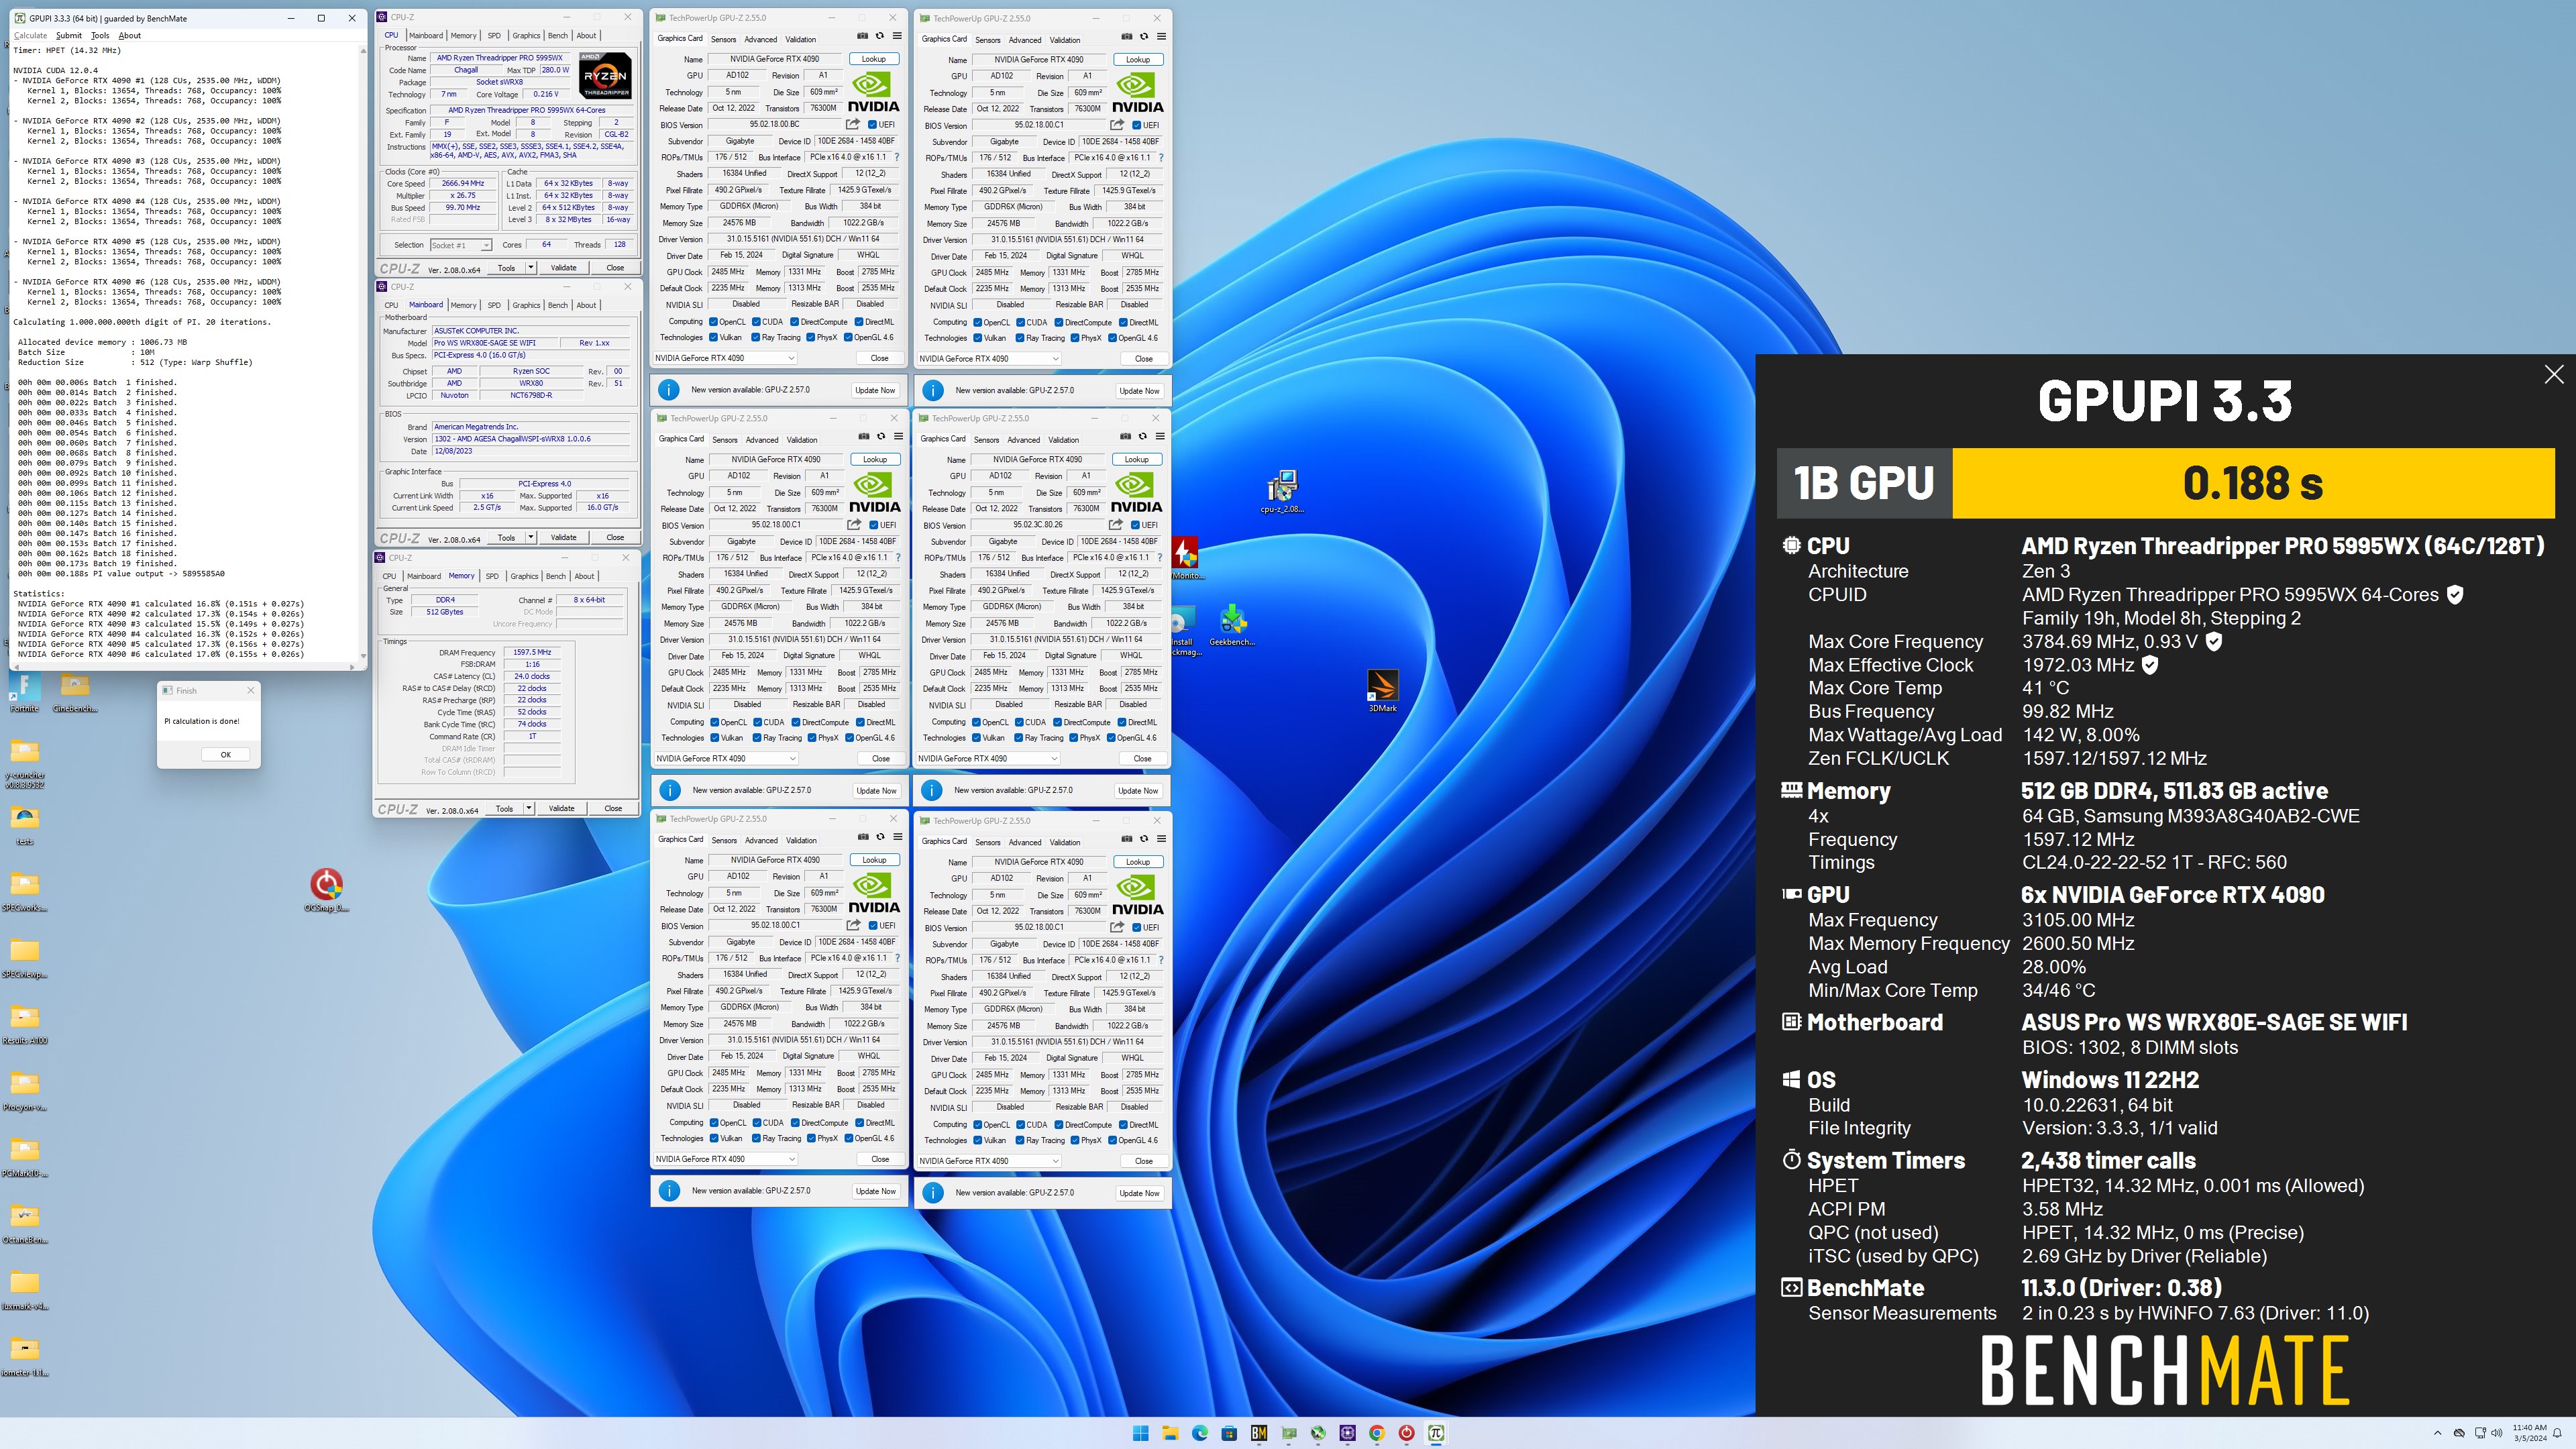This screenshot has width=2576, height=1449.
Task: Toggle CUDA checkbox in GPU-Z BIOS 95.02.18.00.BC window
Action: point(756,322)
